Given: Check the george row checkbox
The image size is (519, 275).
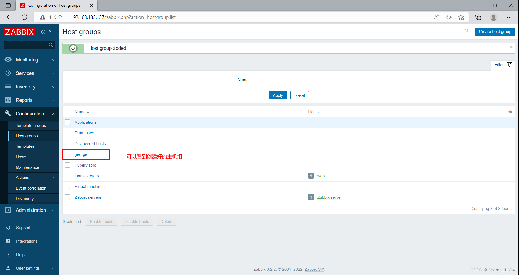Looking at the screenshot, I should click(67, 154).
